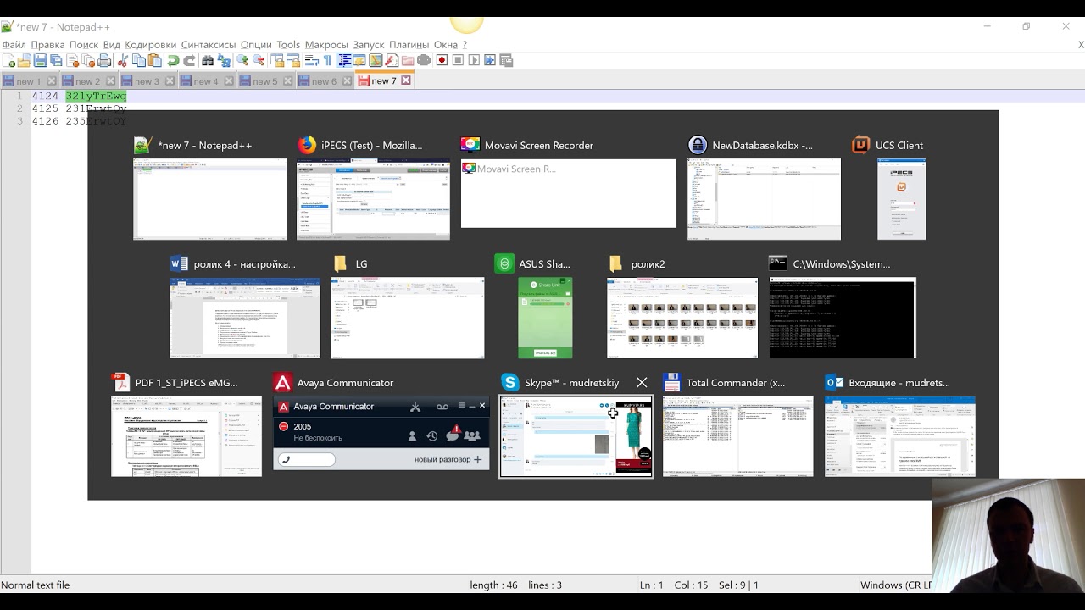Click the Print toolbar icon
1085x610 pixels.
pyautogui.click(x=104, y=60)
